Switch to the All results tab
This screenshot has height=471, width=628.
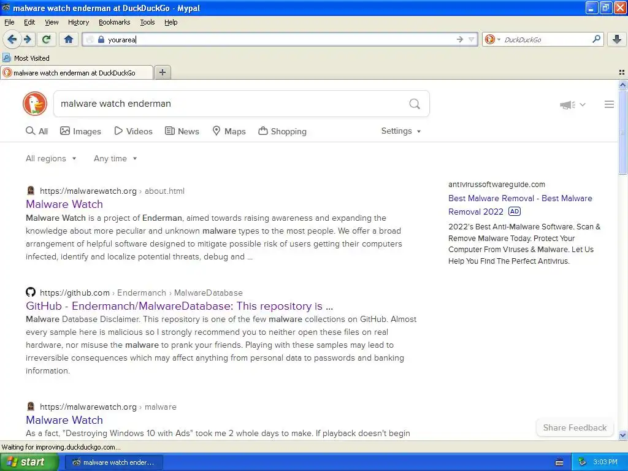37,131
